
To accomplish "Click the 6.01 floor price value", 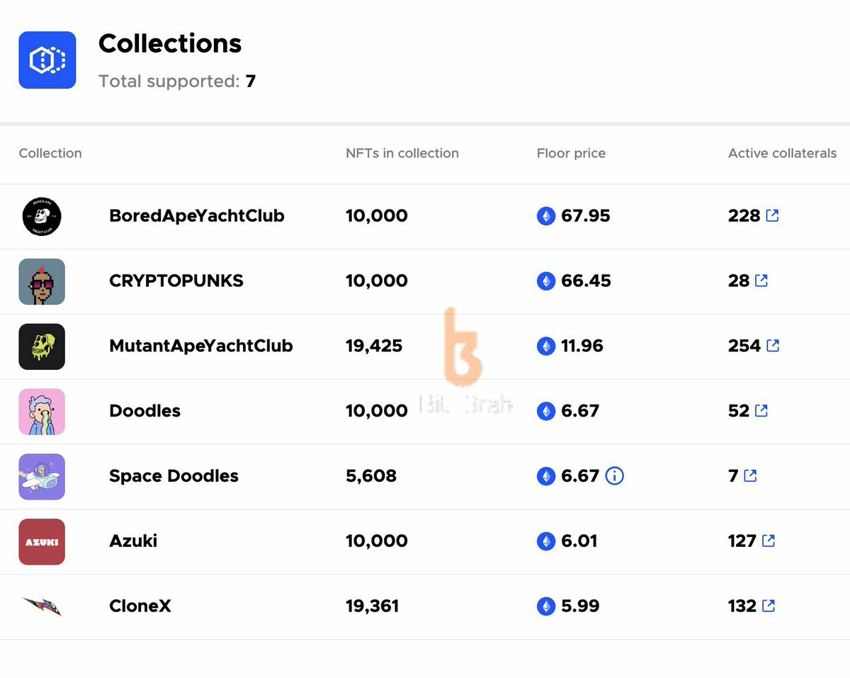I will 579,542.
